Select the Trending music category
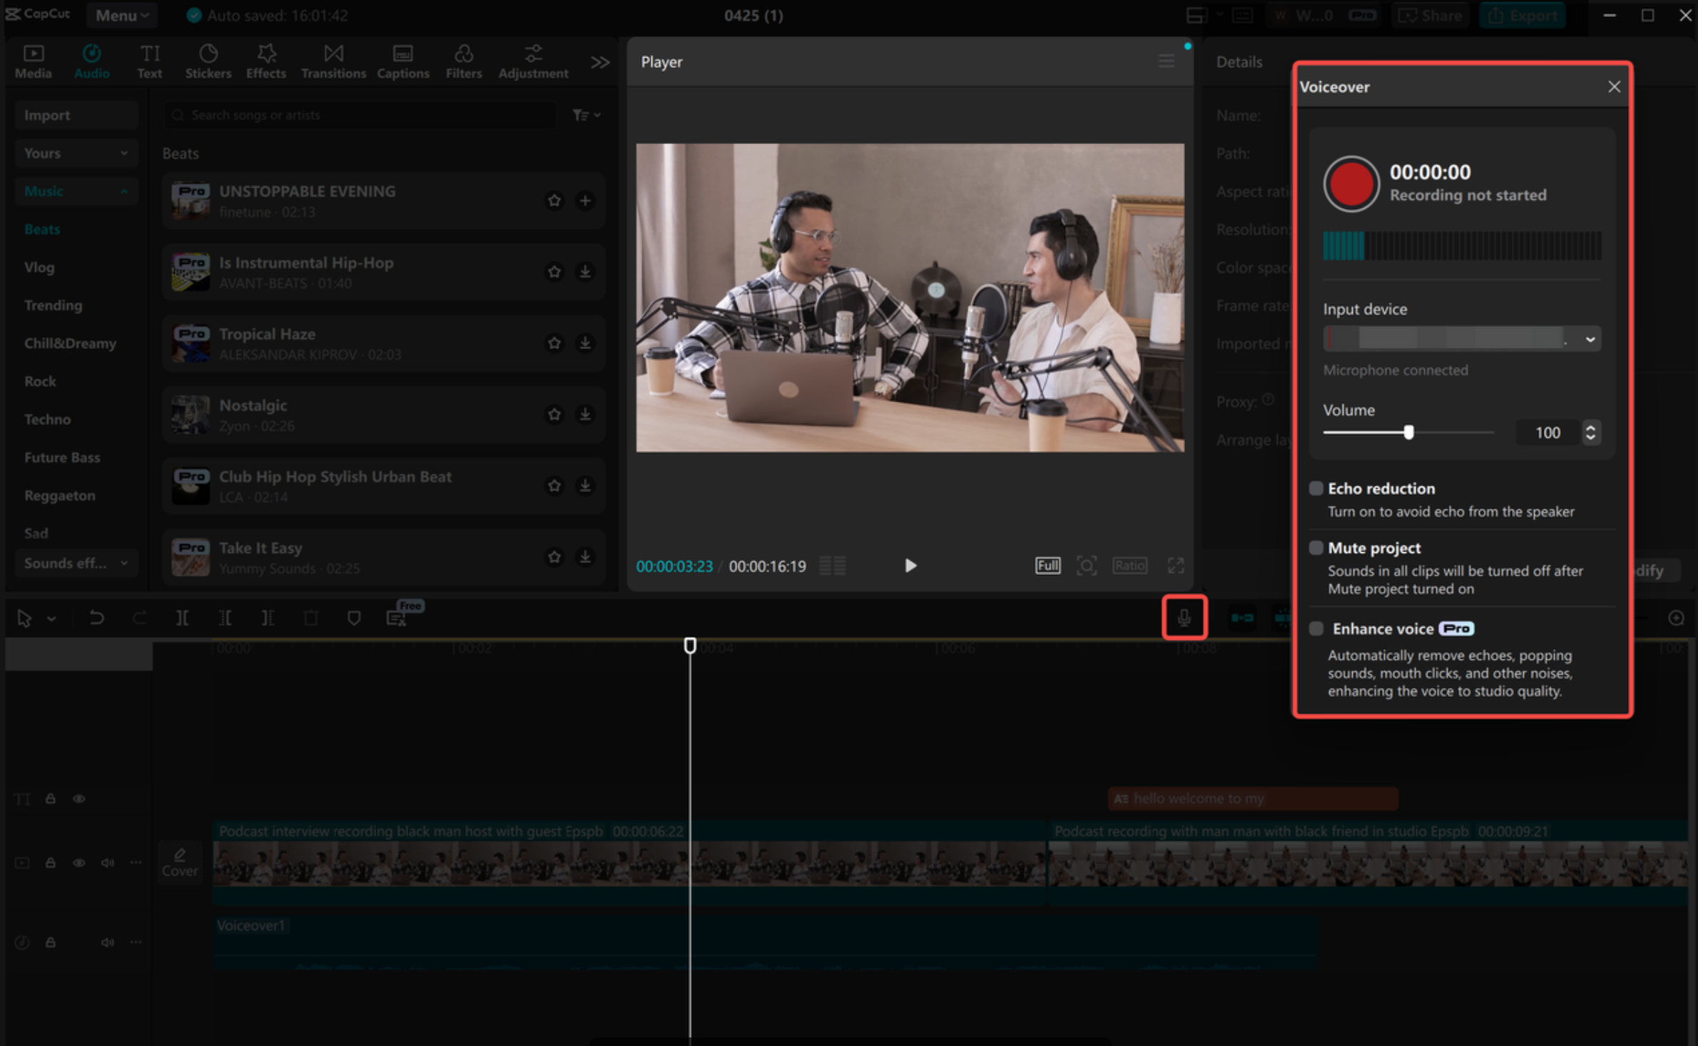This screenshot has width=1698, height=1046. 53,305
